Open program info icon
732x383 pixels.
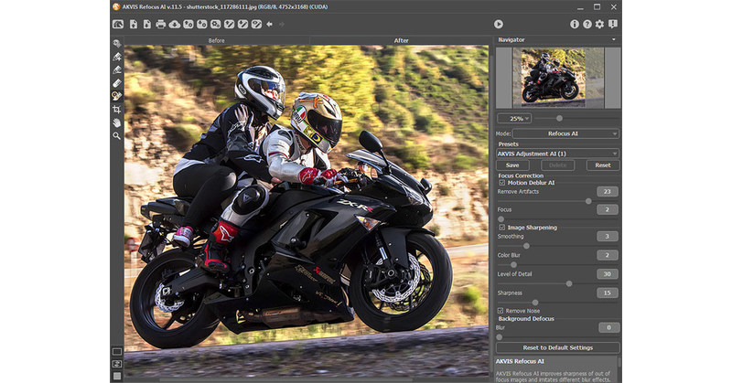pos(575,24)
